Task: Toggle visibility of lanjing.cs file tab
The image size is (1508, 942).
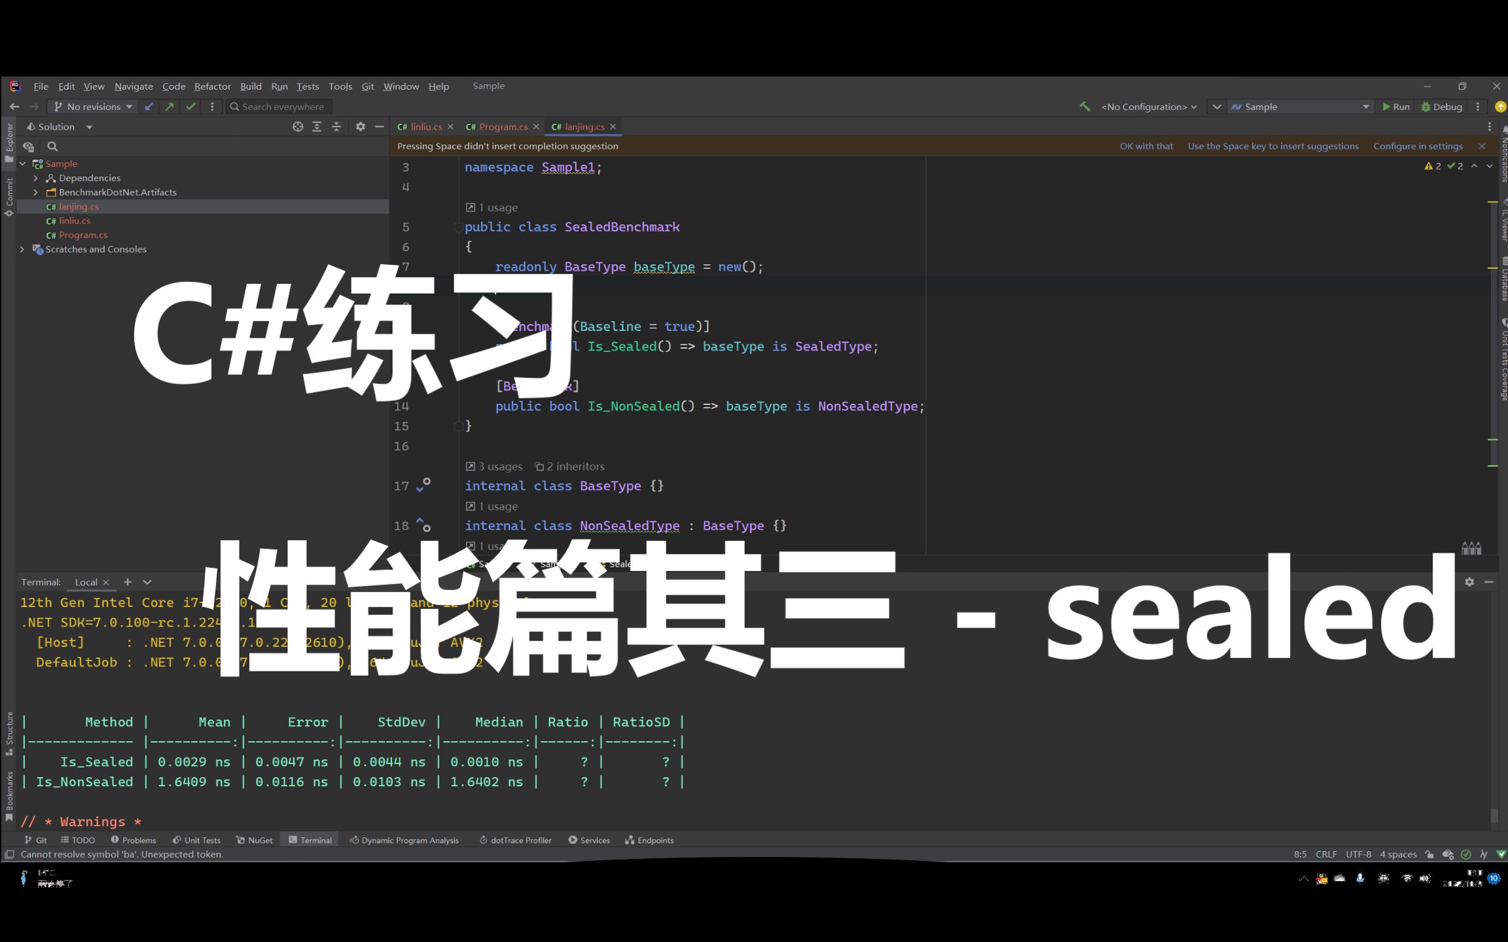Action: pyautogui.click(x=611, y=127)
